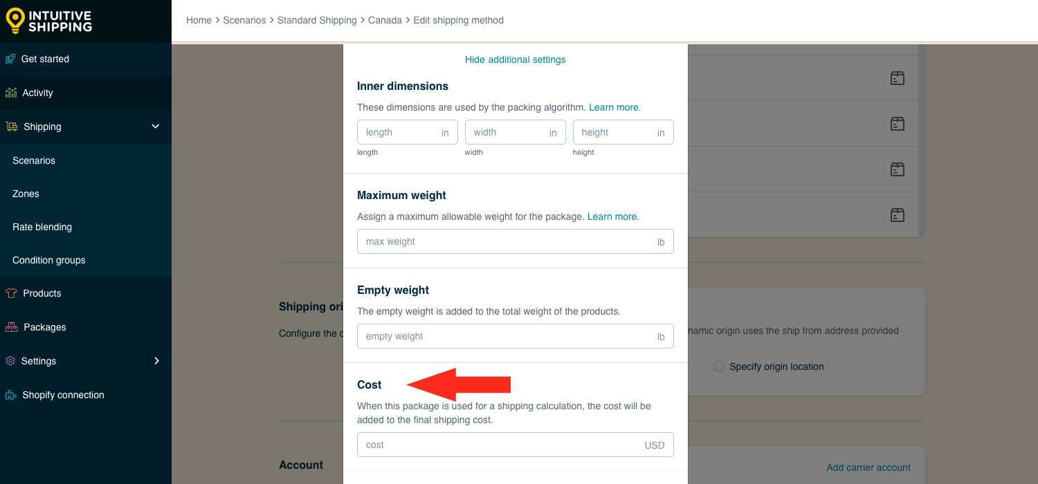The width and height of the screenshot is (1038, 484).
Task: Click the Packages boxes icon
Action: 11,327
